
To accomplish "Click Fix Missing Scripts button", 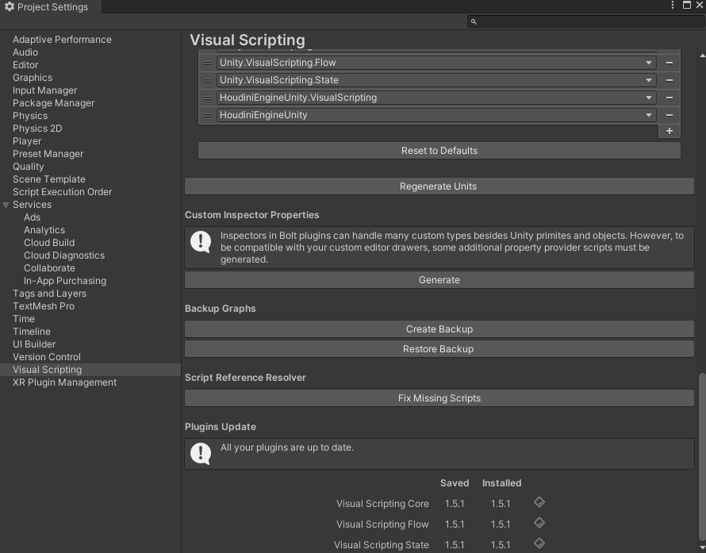I will coord(439,398).
